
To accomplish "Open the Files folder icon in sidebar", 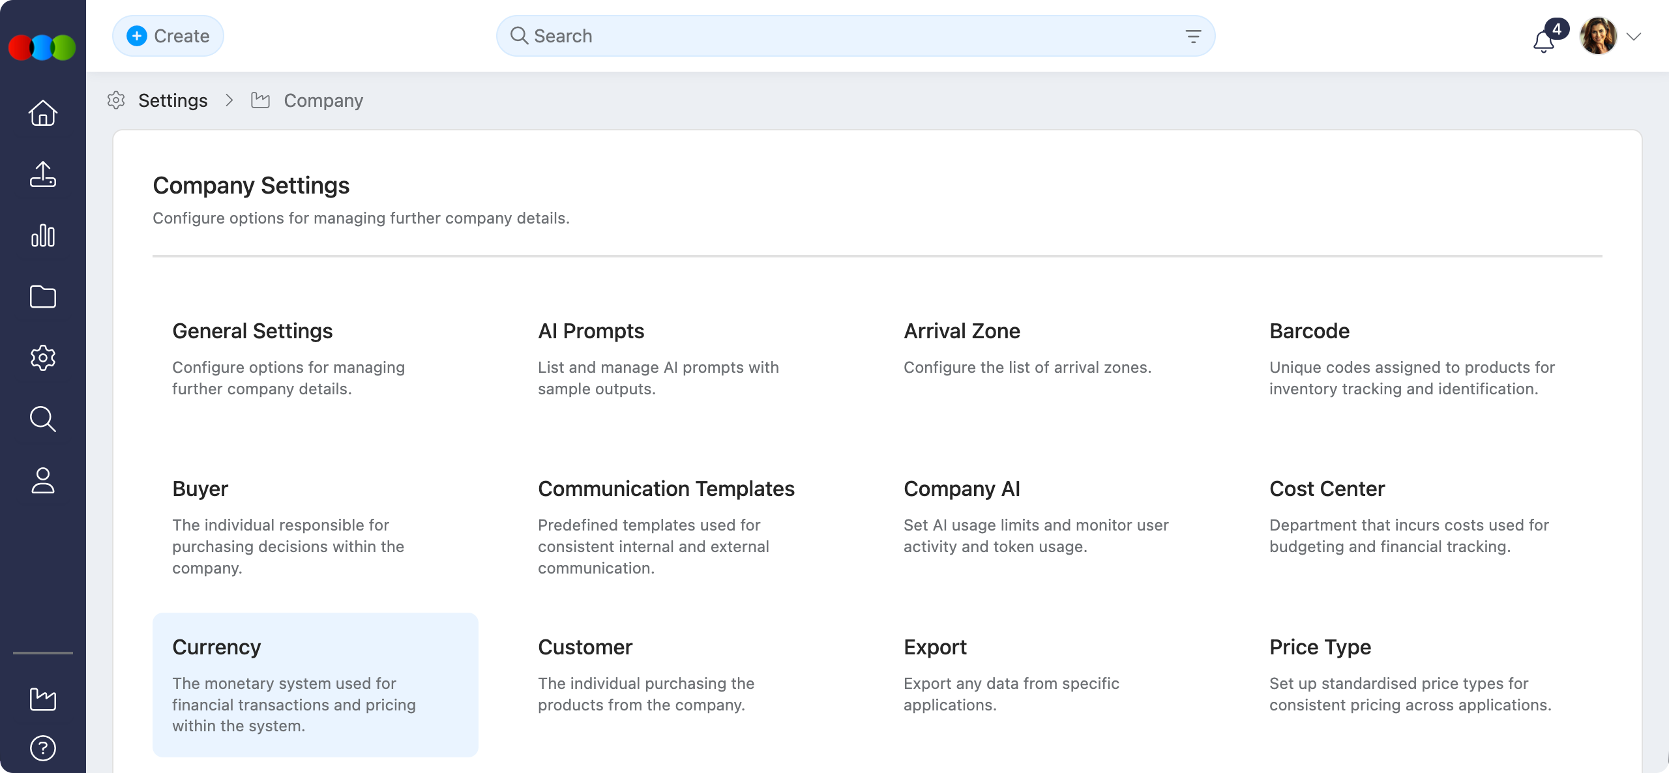I will pyautogui.click(x=42, y=297).
